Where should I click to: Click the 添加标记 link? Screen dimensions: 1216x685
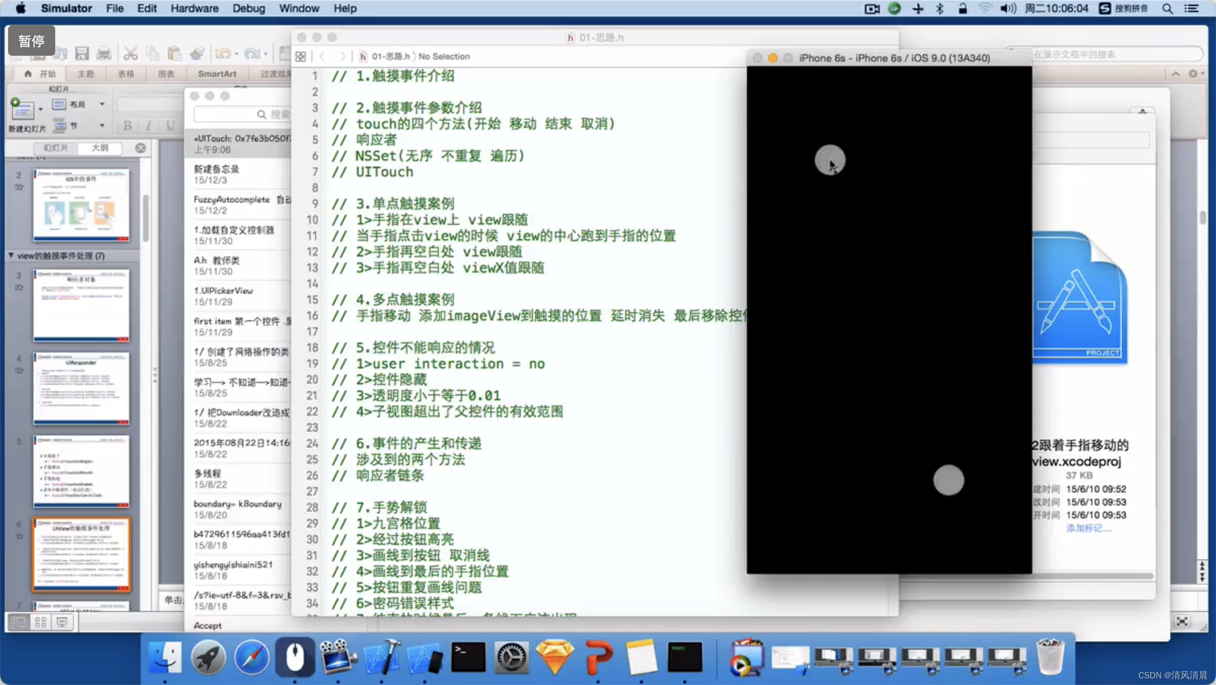point(1088,528)
